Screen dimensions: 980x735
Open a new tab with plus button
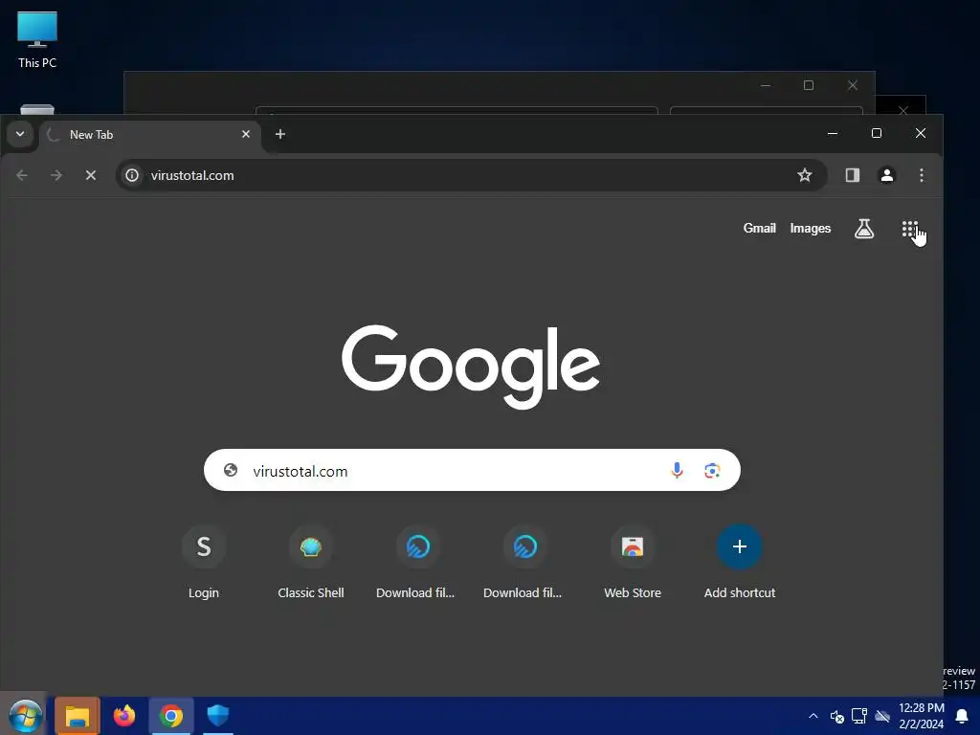coord(280,134)
